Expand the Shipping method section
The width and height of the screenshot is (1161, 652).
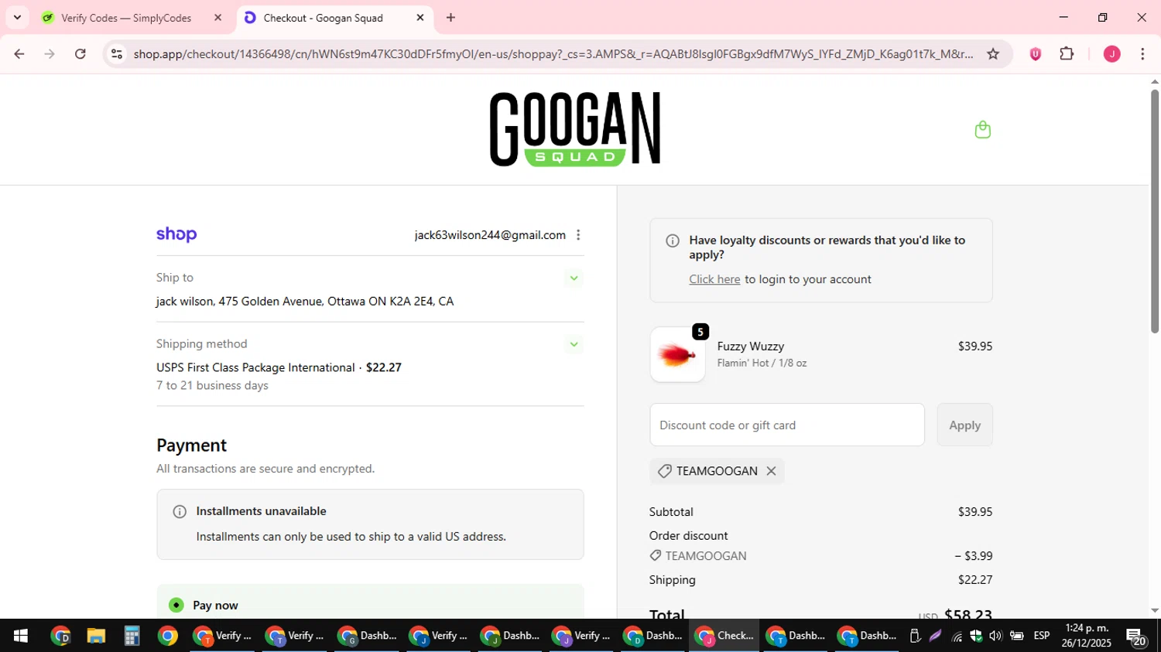pos(574,345)
